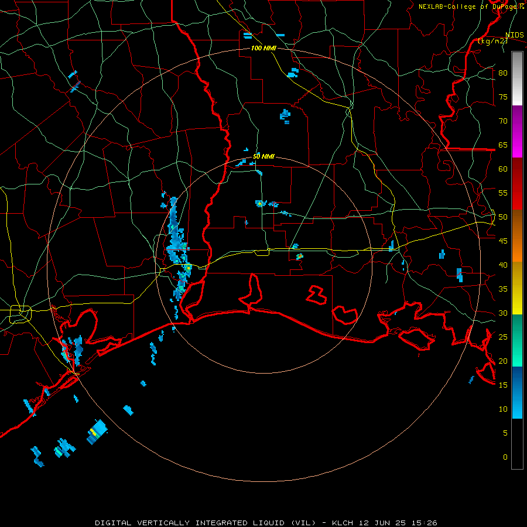Click the 65 value on the scale
527x527 pixels.
503,145
